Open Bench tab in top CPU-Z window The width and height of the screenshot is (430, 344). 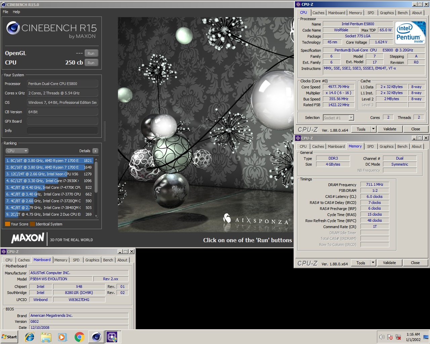(x=402, y=13)
